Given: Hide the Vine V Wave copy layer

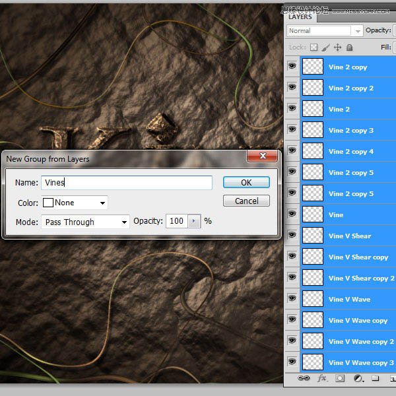Looking at the screenshot, I should [x=292, y=319].
